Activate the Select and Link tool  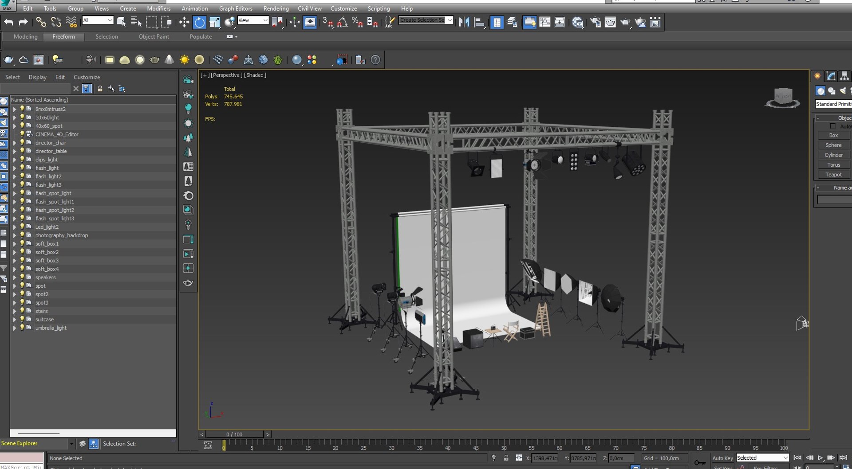[x=41, y=22]
